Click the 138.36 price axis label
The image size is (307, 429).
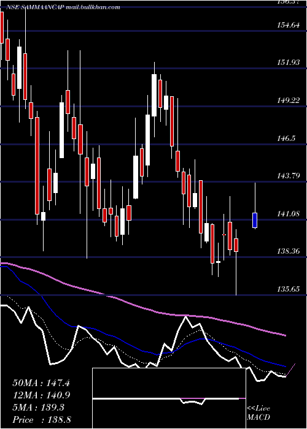coord(289,251)
